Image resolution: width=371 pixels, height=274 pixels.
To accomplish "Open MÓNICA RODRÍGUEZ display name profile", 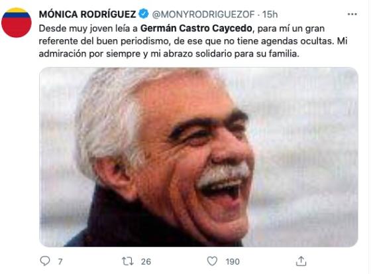I will click(x=87, y=14).
